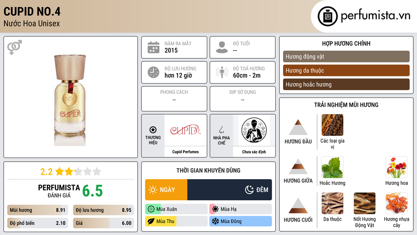Image resolution: width=417 pixels, height=235 pixels.
Task: Click the perfumista.vn site name
Action: pyautogui.click(x=375, y=16)
